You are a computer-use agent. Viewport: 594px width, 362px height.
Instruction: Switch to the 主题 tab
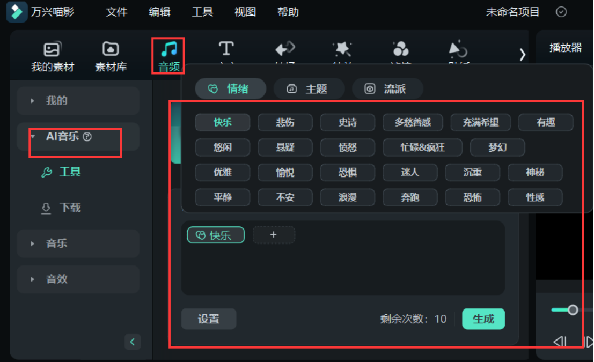[x=309, y=88]
